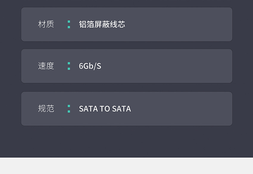Select the 速度 label
Image resolution: width=253 pixels, height=174 pixels.
[46, 66]
